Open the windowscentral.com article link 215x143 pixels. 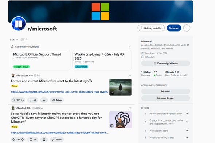(60, 132)
